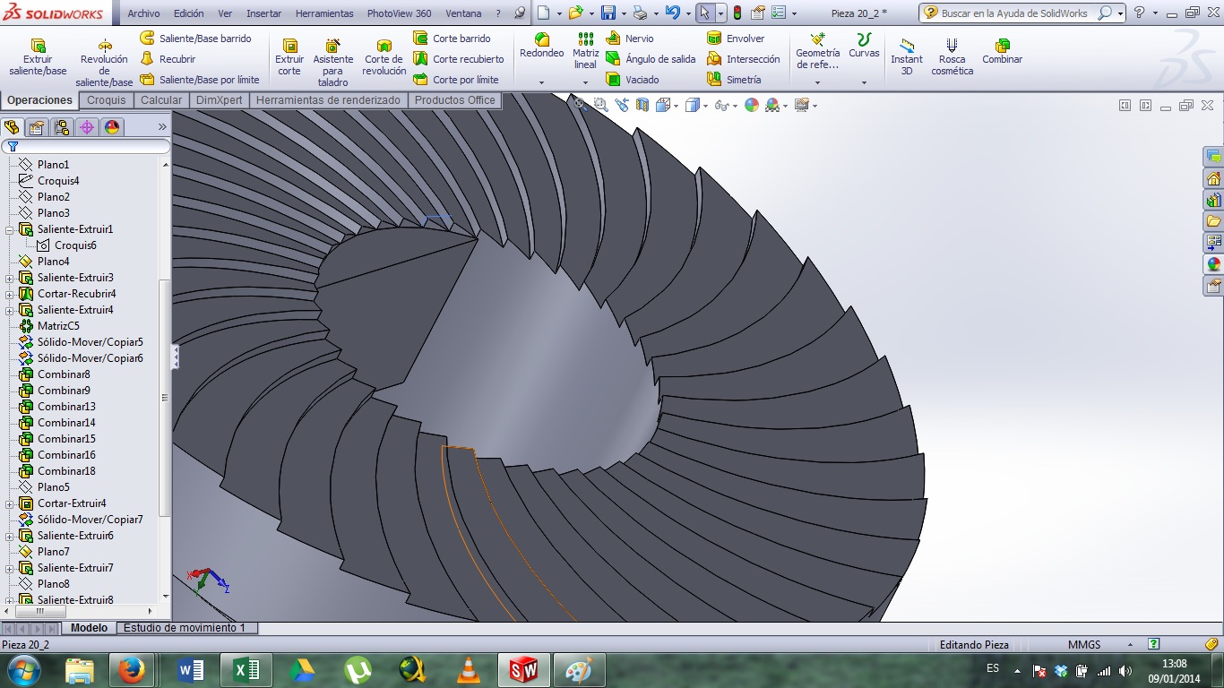Select the Matriz lineal pattern tool
The image size is (1224, 688).
click(x=585, y=50)
